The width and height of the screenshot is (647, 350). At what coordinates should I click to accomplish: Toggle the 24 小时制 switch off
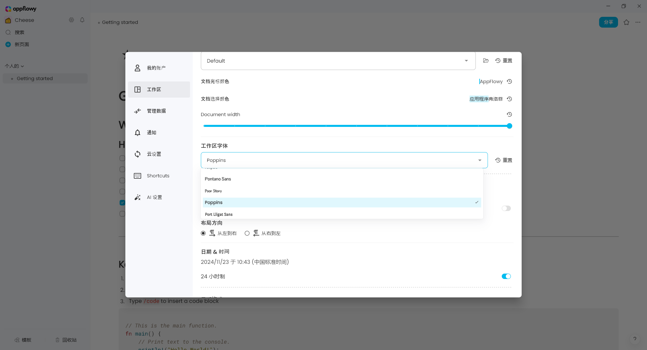point(506,276)
